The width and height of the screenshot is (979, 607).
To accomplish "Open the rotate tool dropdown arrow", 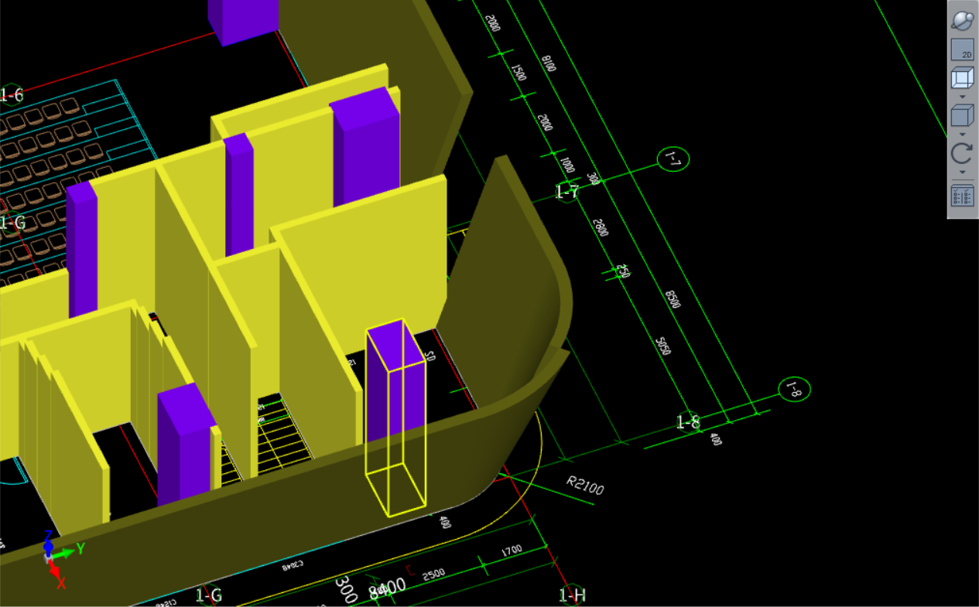I will 962,172.
